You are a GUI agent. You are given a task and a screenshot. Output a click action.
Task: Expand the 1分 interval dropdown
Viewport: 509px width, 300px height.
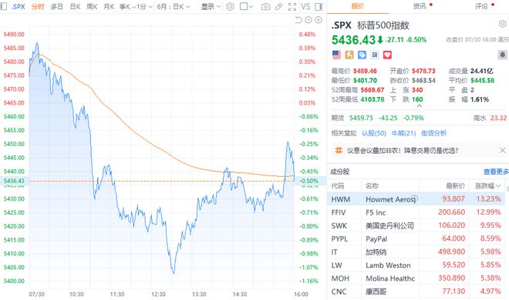[144, 6]
